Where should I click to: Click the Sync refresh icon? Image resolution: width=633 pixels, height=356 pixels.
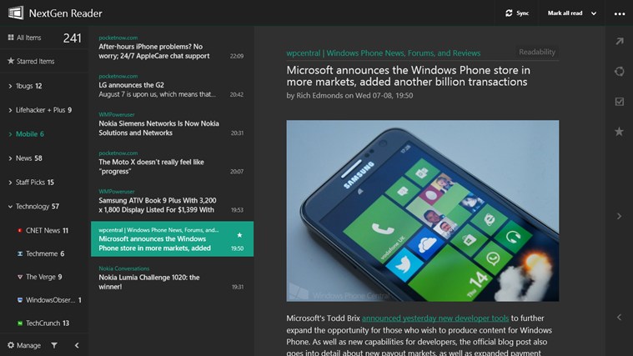tap(509, 13)
